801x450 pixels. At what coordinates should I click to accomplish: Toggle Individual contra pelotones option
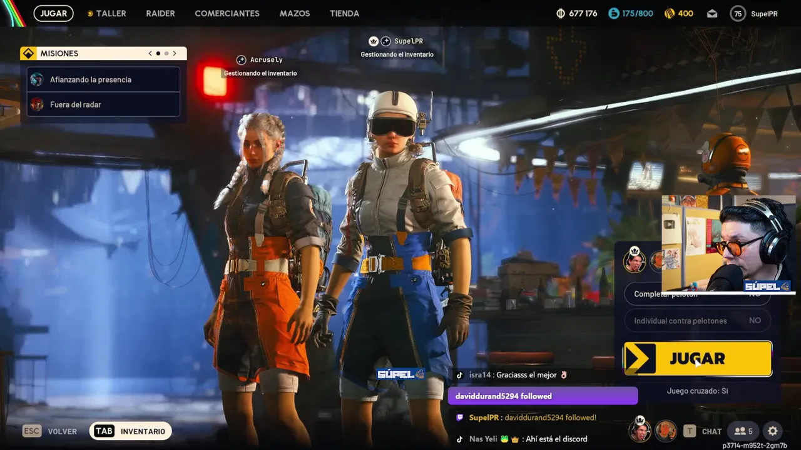pos(698,321)
